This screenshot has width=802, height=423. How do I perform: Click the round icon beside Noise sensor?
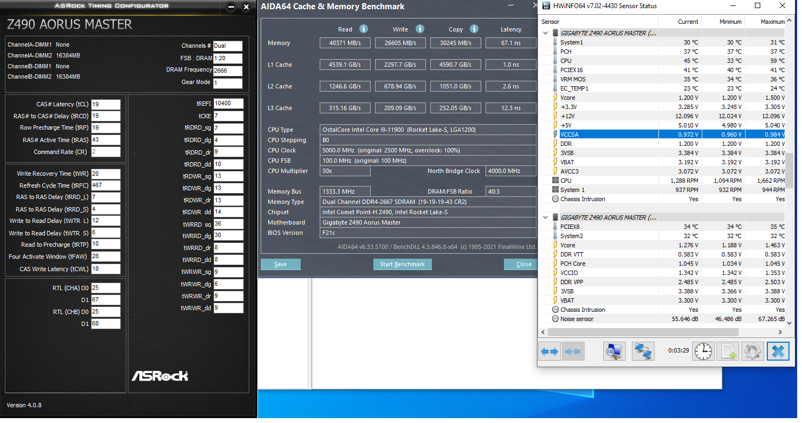pos(555,319)
